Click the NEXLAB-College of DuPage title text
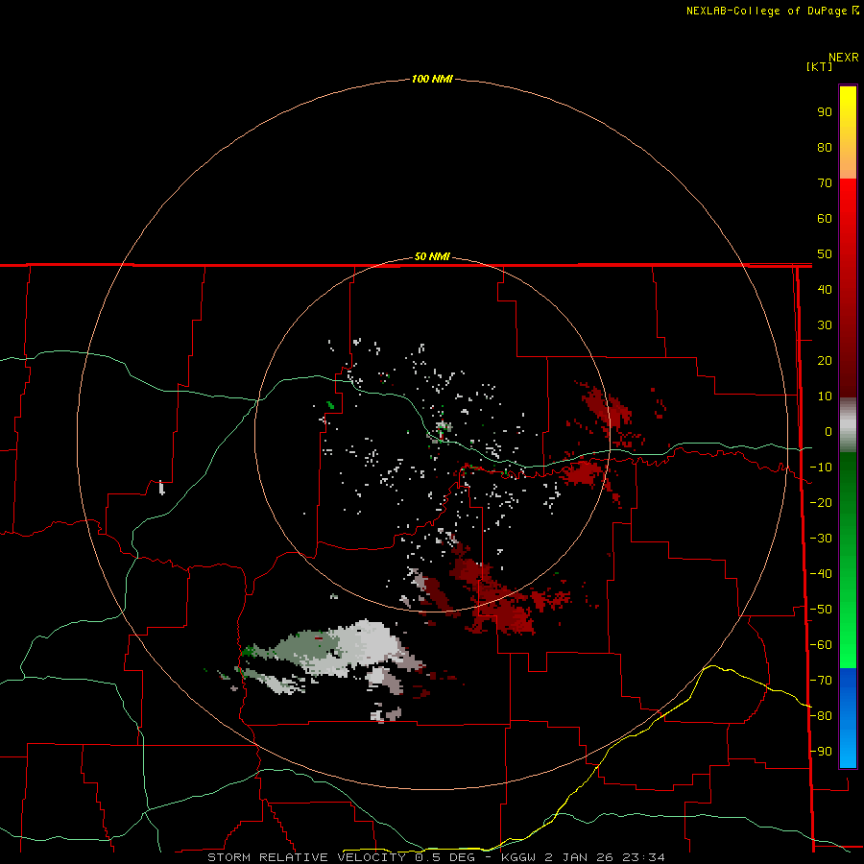 [772, 11]
